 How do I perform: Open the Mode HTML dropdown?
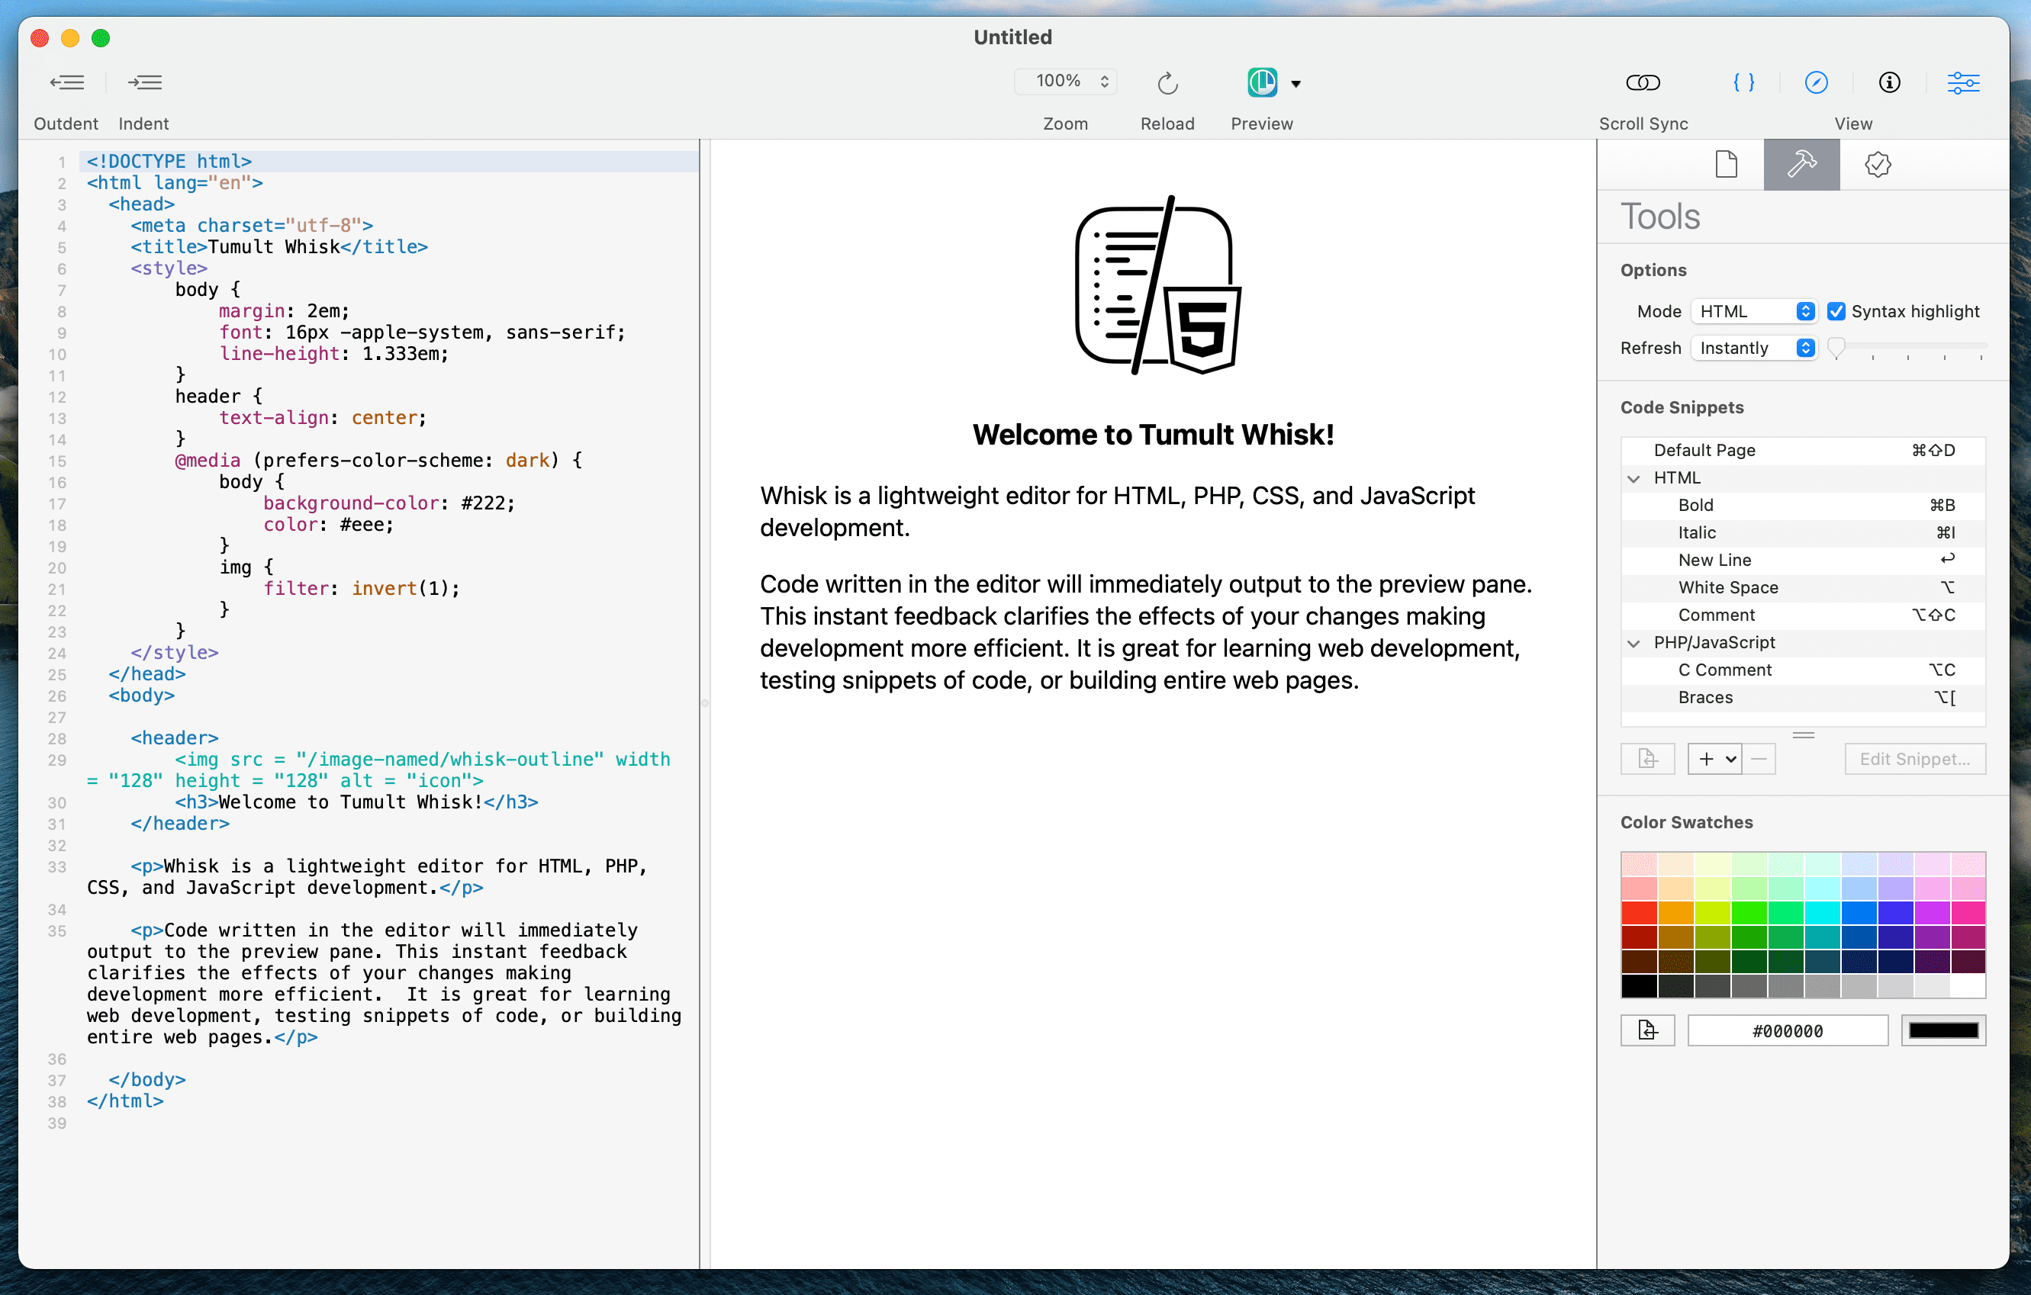click(x=1753, y=311)
